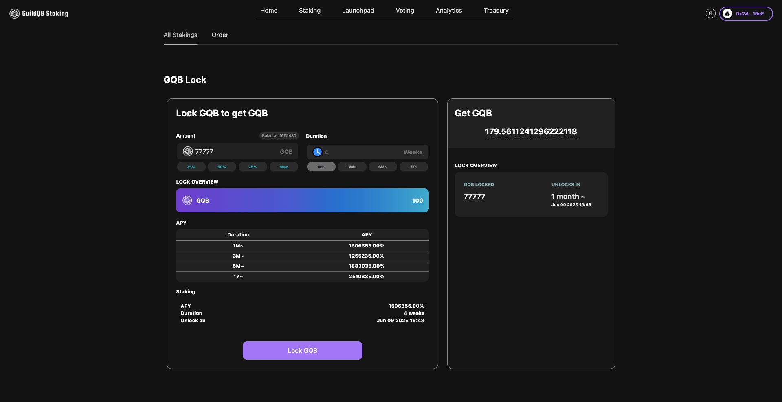The width and height of the screenshot is (782, 402).
Task: Select the 1M~ duration option
Action: [321, 167]
